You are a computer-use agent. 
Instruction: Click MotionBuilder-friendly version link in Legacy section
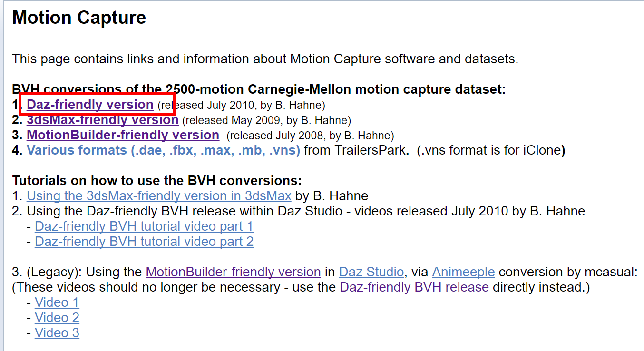pyautogui.click(x=233, y=272)
